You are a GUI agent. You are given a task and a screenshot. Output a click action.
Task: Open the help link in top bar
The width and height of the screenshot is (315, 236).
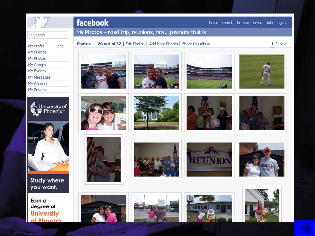269,23
